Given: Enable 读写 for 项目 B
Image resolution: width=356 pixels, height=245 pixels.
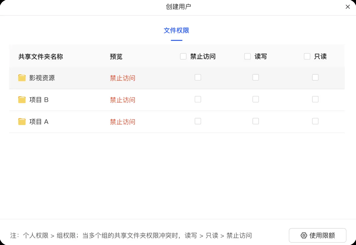Looking at the screenshot, I should coord(256,99).
